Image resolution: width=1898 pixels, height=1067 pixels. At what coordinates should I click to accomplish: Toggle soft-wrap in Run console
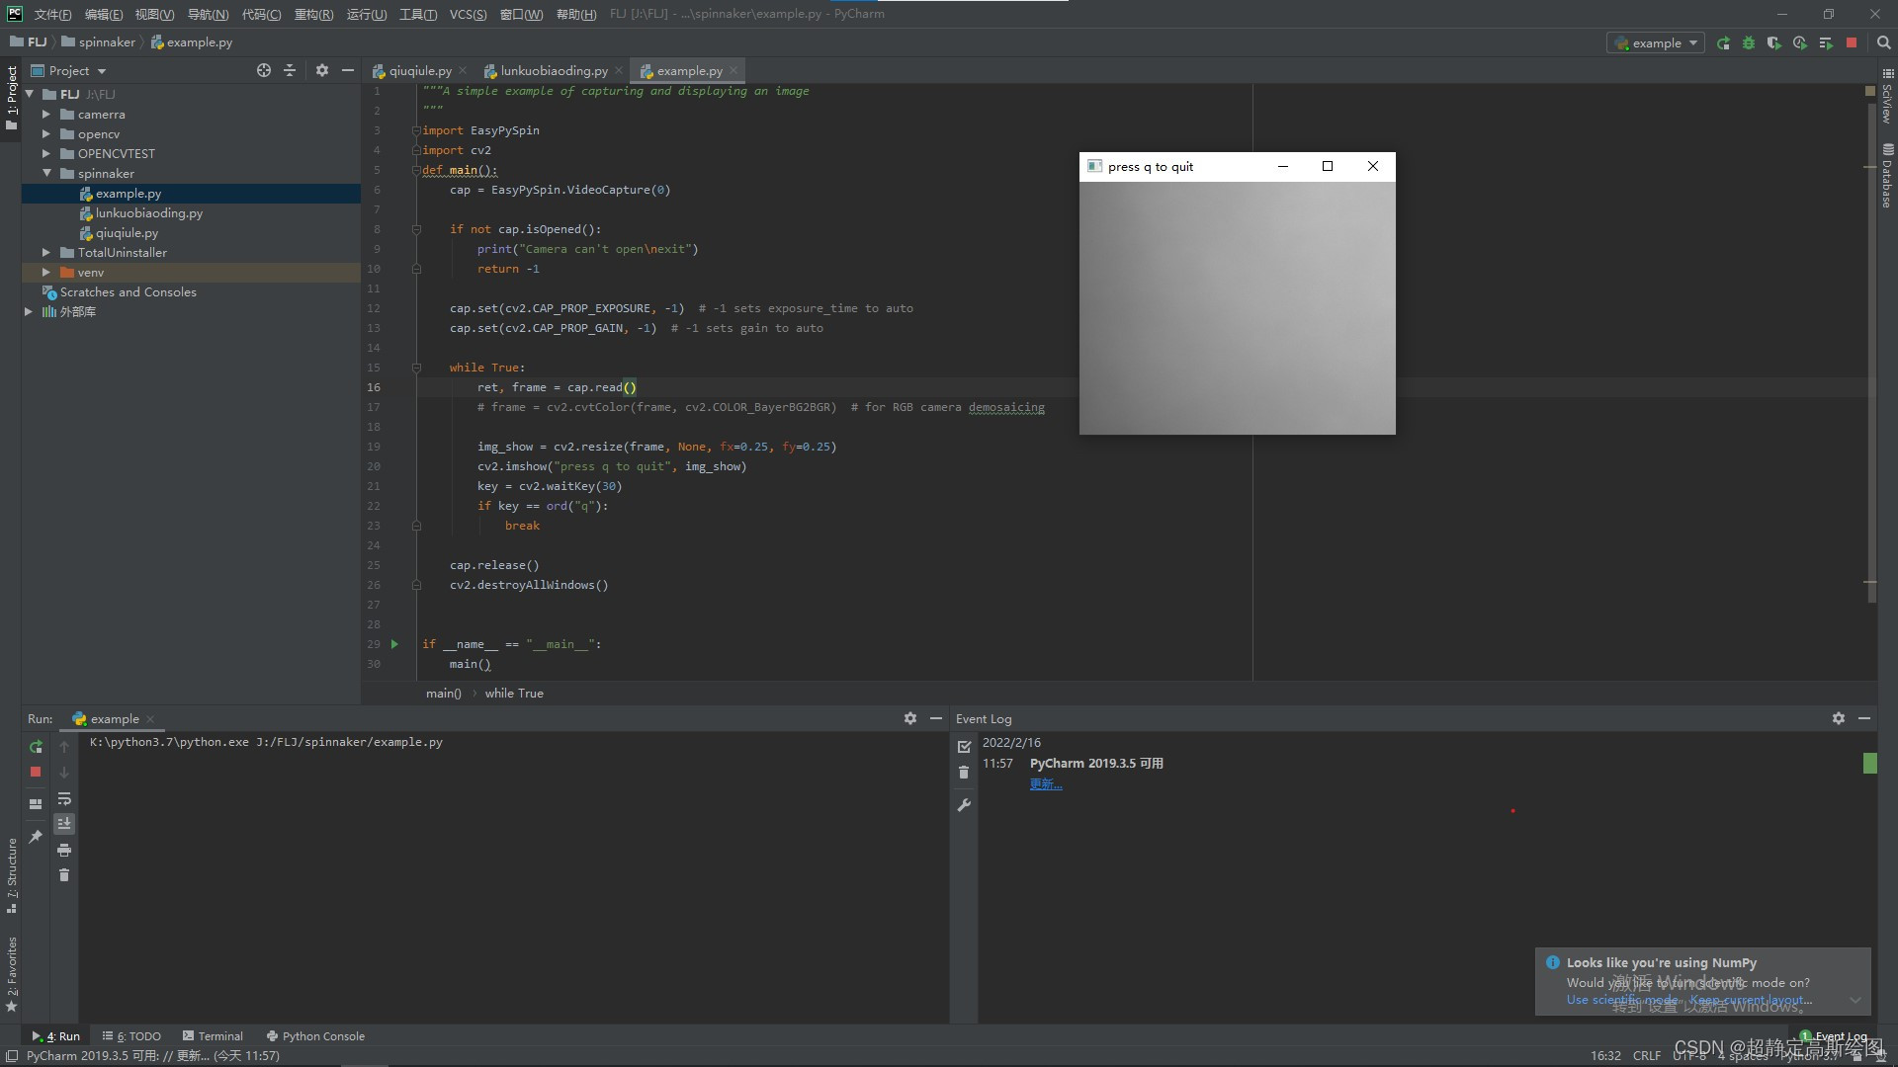coord(64,798)
